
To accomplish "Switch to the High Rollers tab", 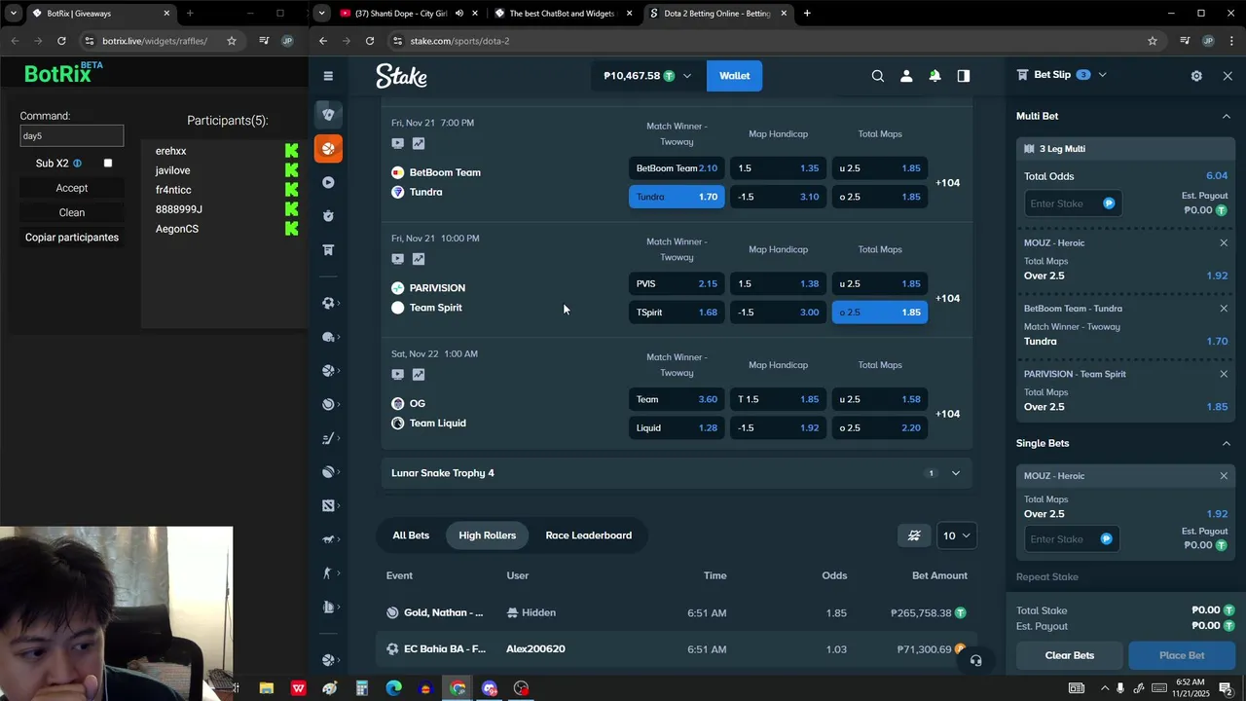I will point(487,535).
